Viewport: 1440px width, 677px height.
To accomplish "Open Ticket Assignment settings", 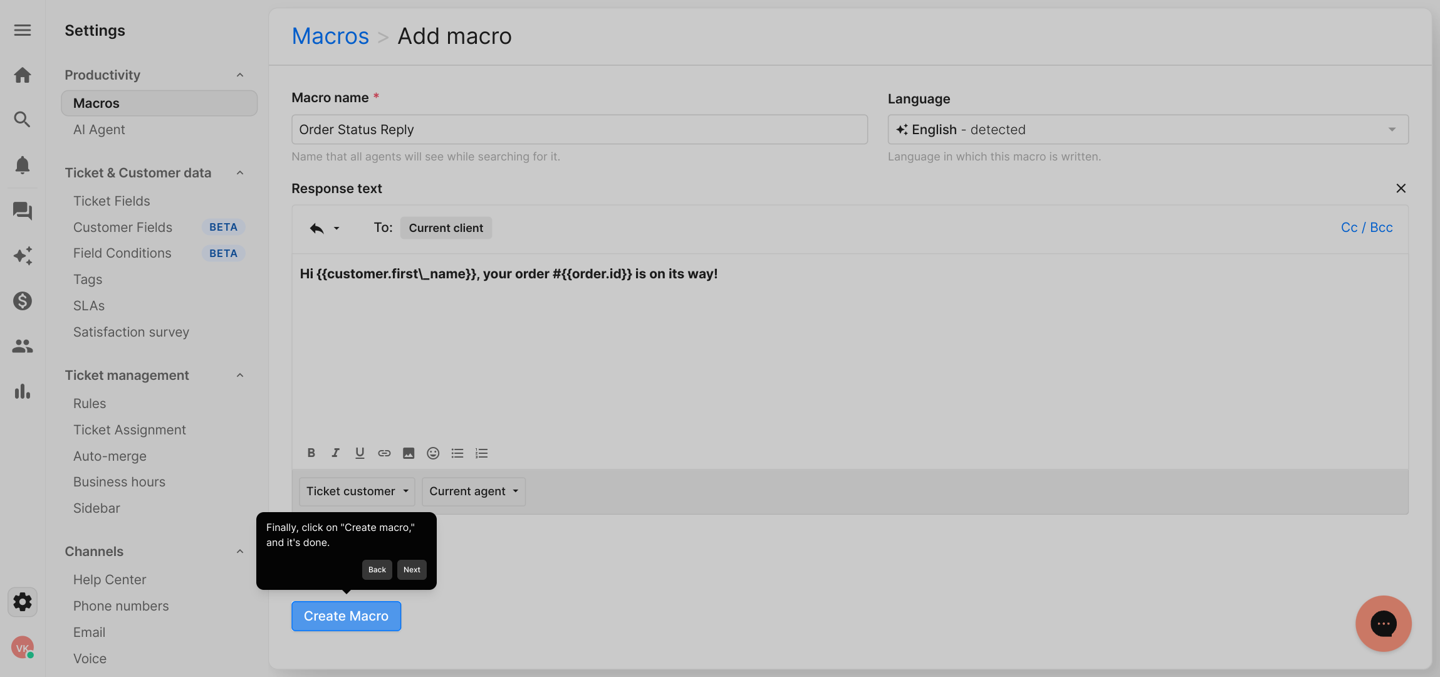I will coord(130,430).
